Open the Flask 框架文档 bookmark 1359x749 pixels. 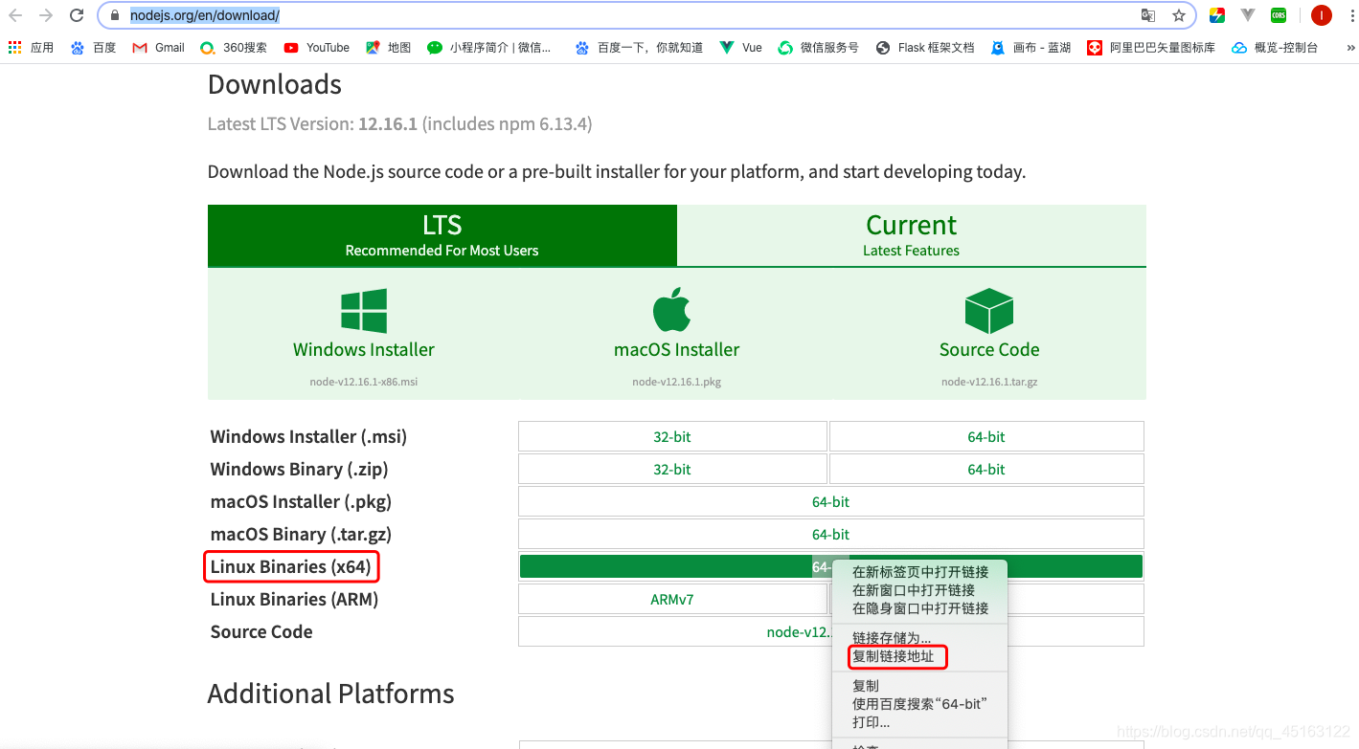point(925,47)
